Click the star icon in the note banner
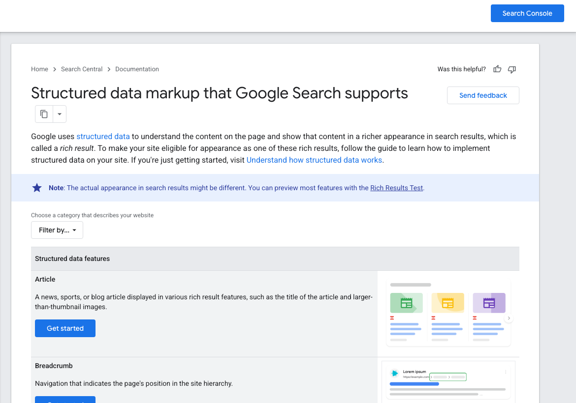 click(x=37, y=188)
